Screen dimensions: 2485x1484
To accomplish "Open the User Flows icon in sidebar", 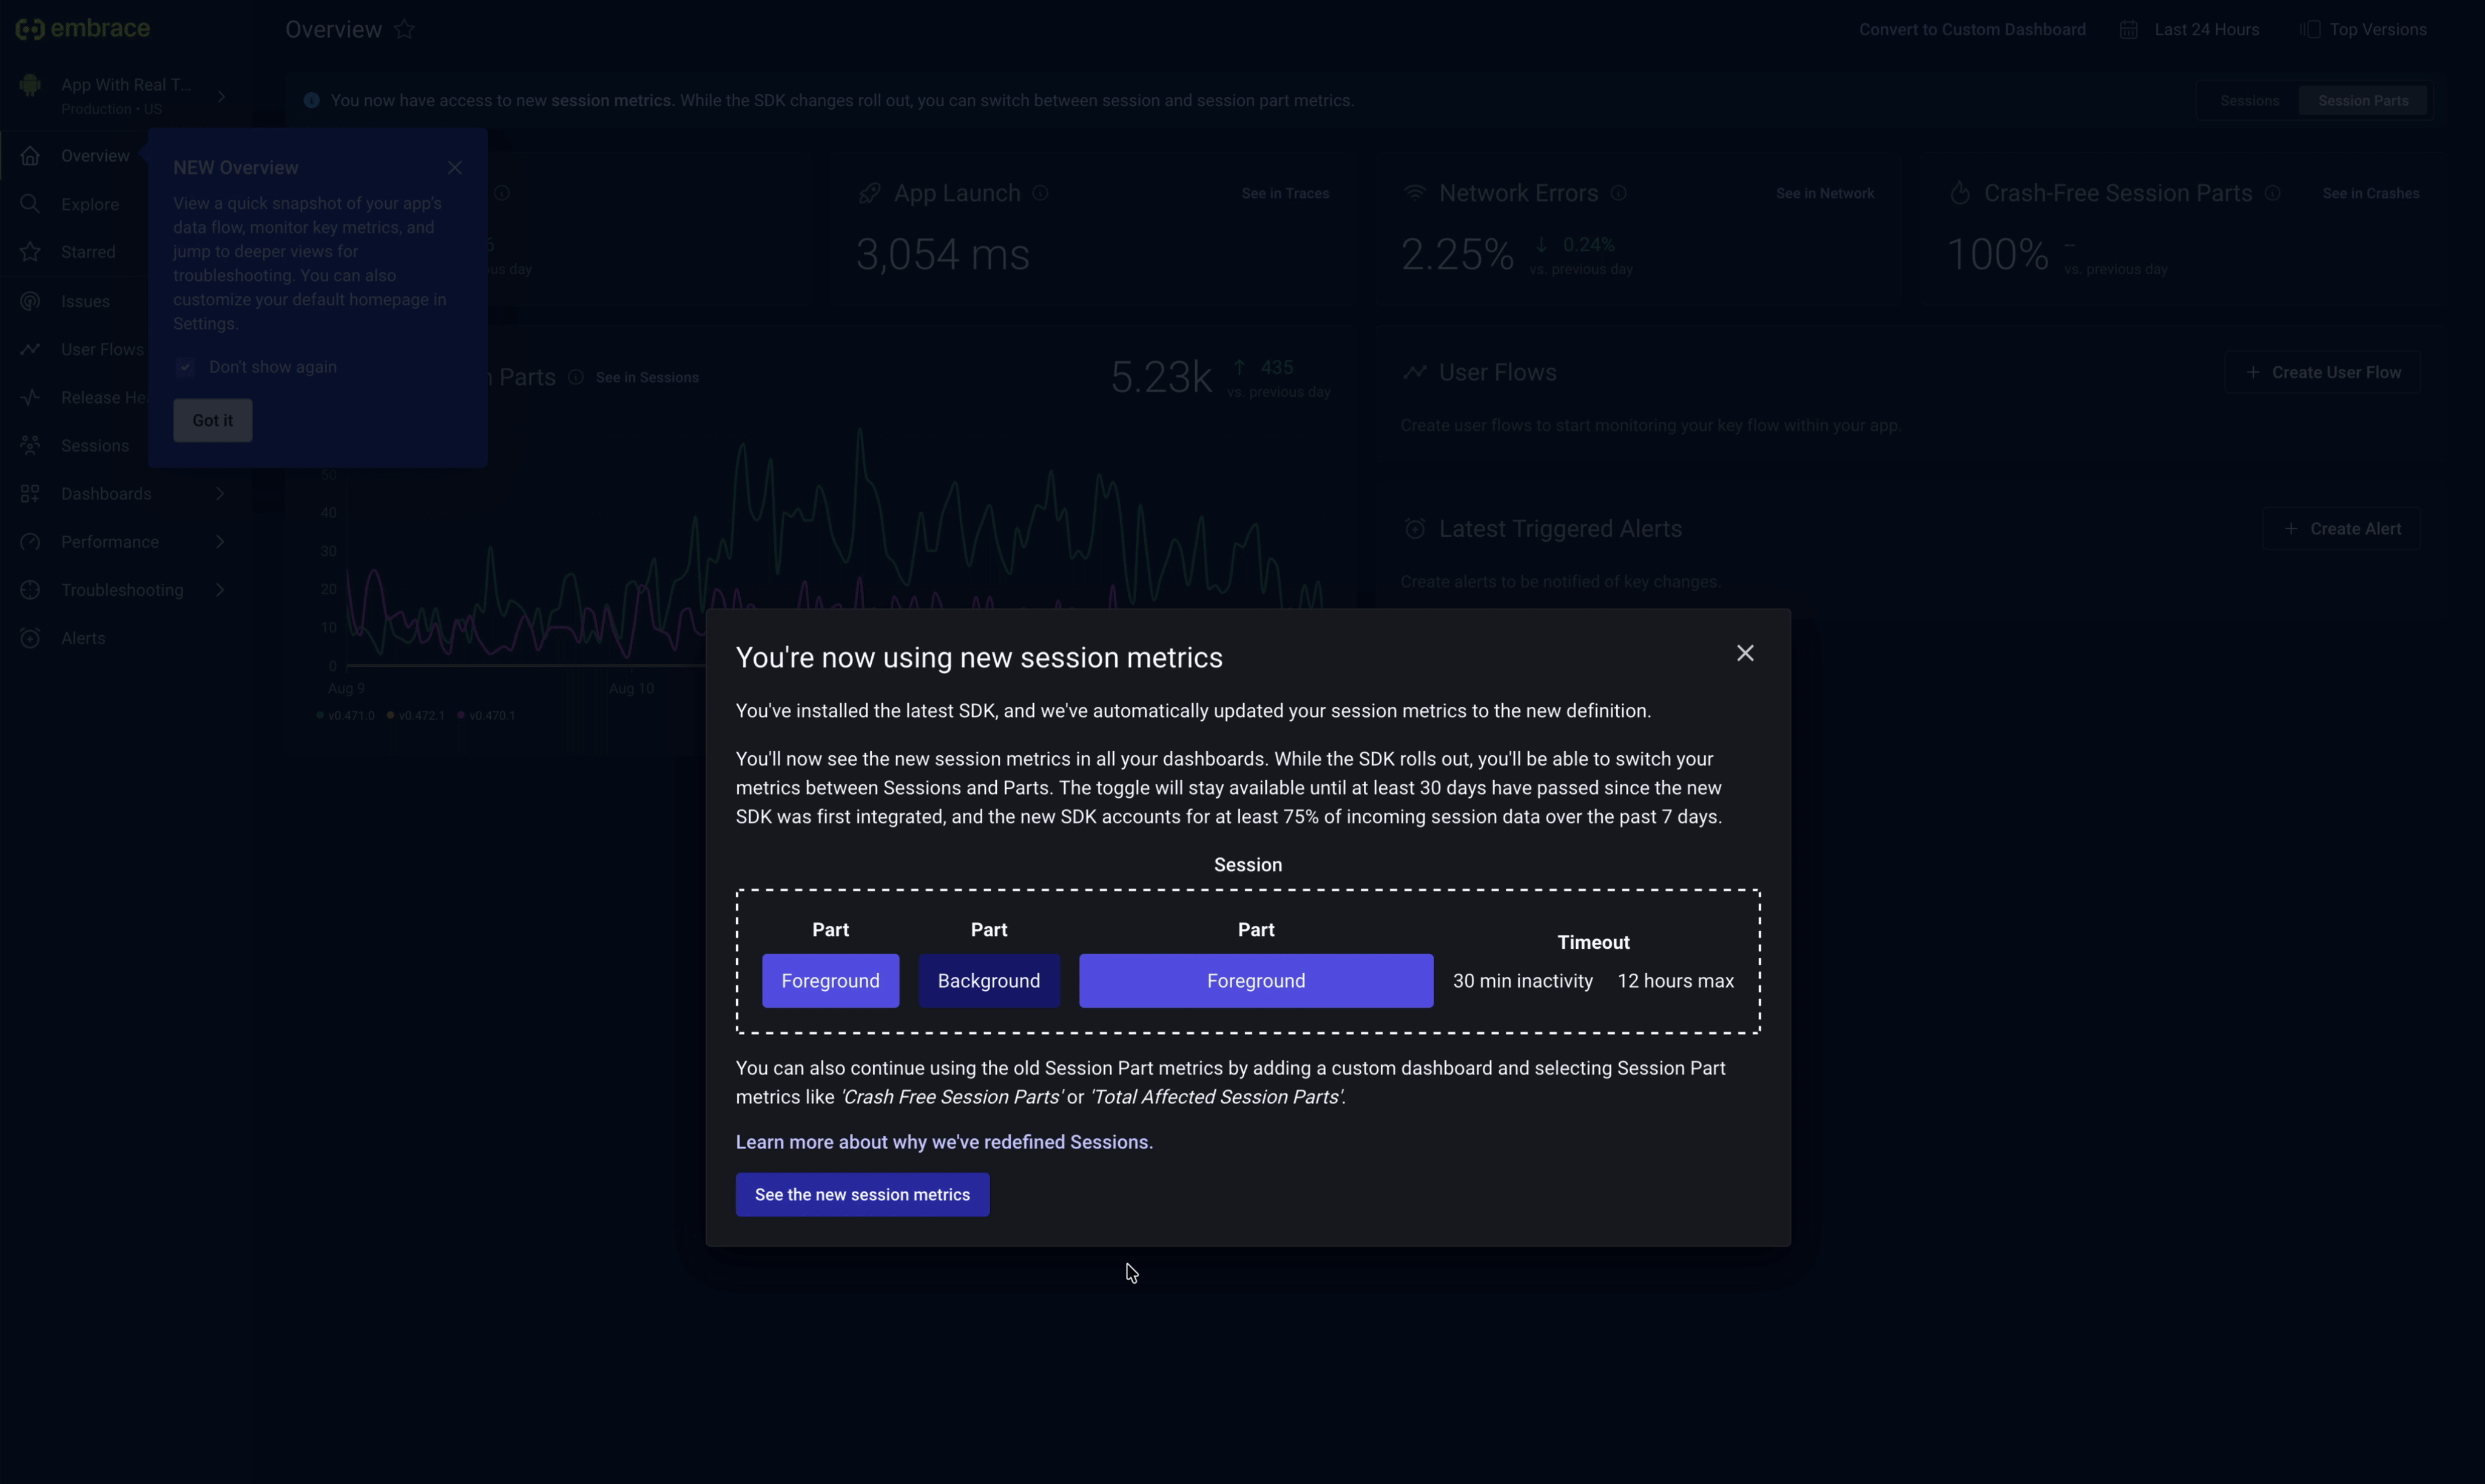I will [x=30, y=349].
